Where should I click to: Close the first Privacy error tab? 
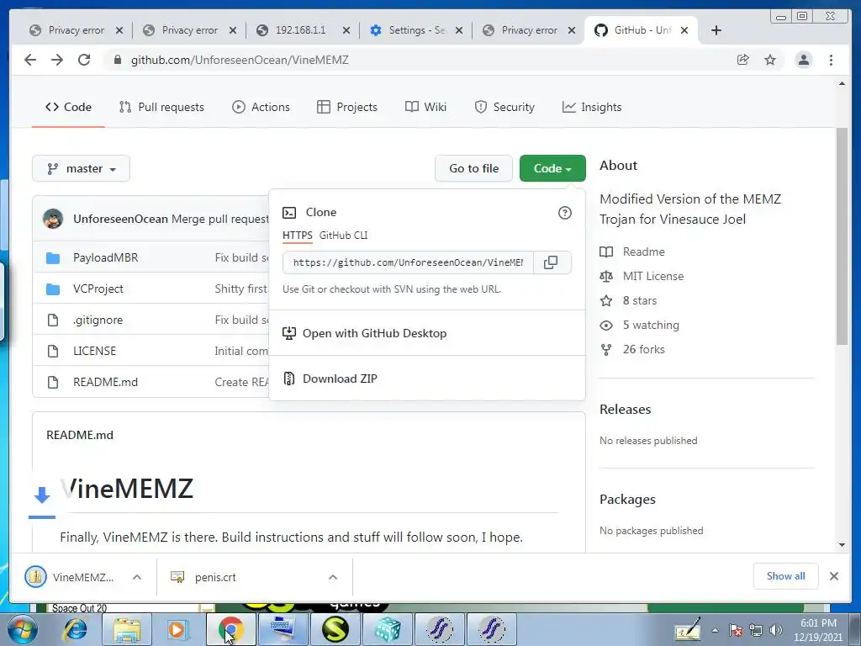(x=119, y=30)
